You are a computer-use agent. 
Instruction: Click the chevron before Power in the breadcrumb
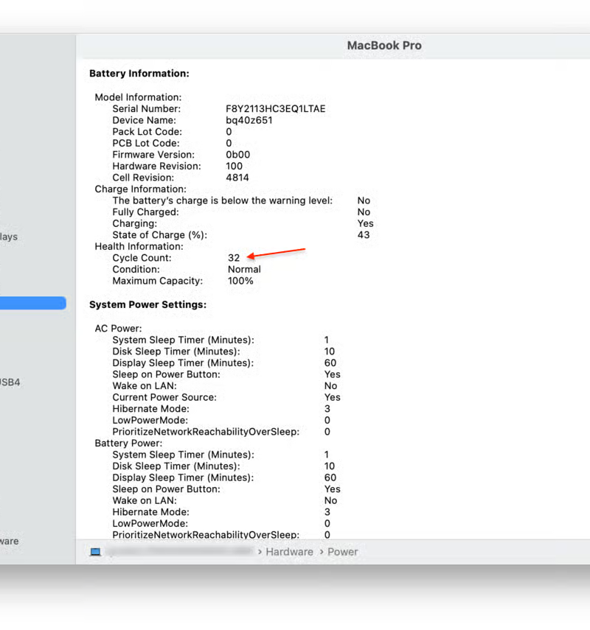(321, 551)
